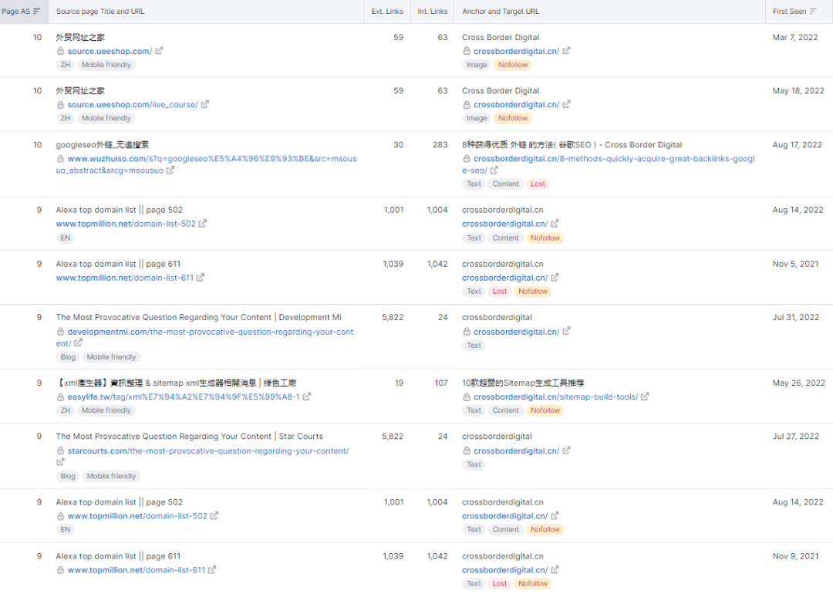This screenshot has width=833, height=594.
Task: Click Blog tag under starcourts.com URL
Action: pyautogui.click(x=68, y=476)
